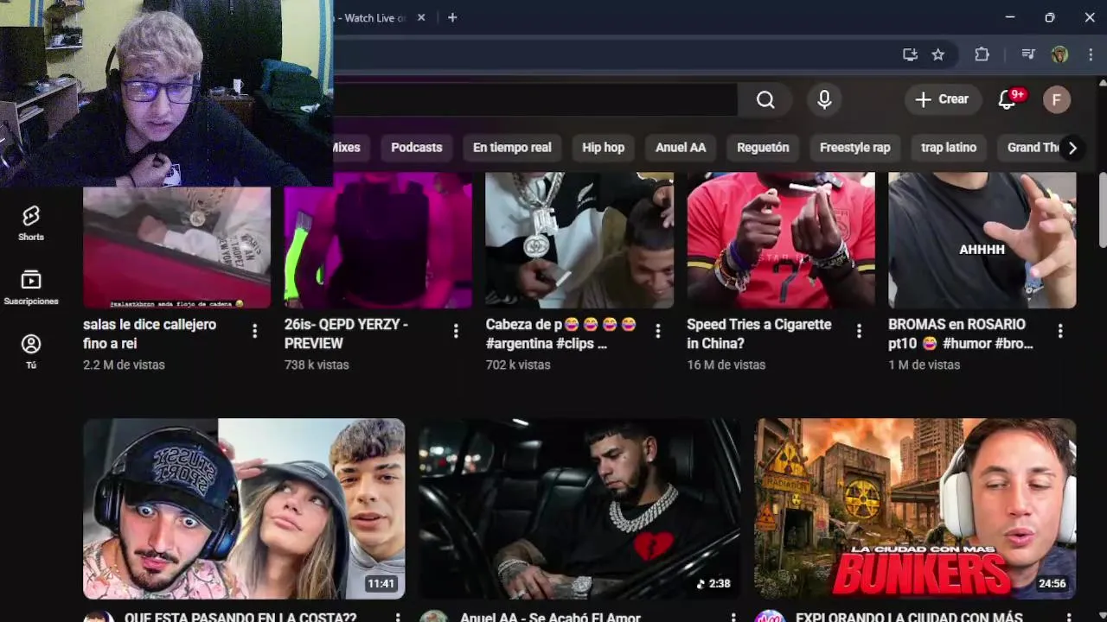Screen dimensions: 1107x622
Task: Click the Crear button
Action: pyautogui.click(x=943, y=99)
